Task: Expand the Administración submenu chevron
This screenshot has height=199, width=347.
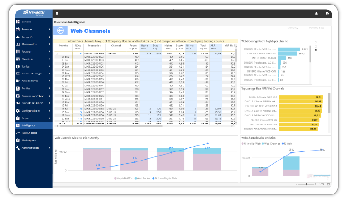Action: [x=49, y=148]
